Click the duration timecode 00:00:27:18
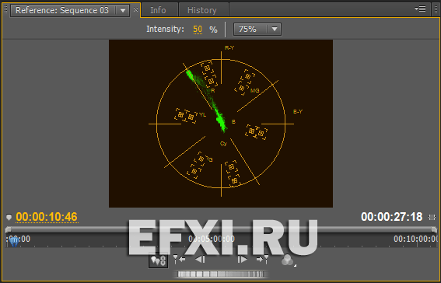Image resolution: width=441 pixels, height=283 pixels. pos(391,217)
